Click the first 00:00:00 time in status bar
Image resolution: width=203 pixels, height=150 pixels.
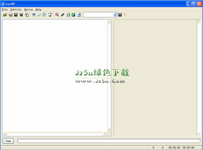coord(174,148)
